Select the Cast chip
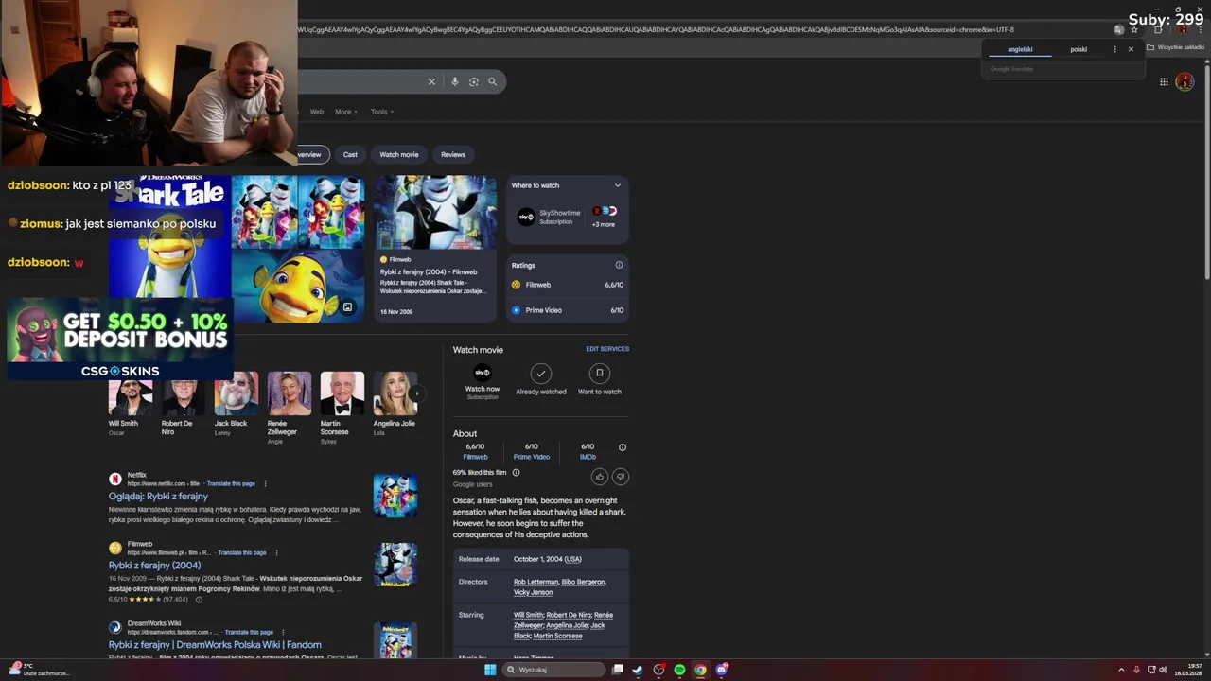The image size is (1211, 681). pyautogui.click(x=350, y=154)
